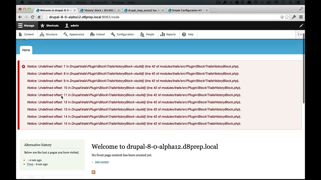The width and height of the screenshot is (321, 180).
Task: Click the key extension icon in Chrome toolbar
Action: tap(294, 17)
